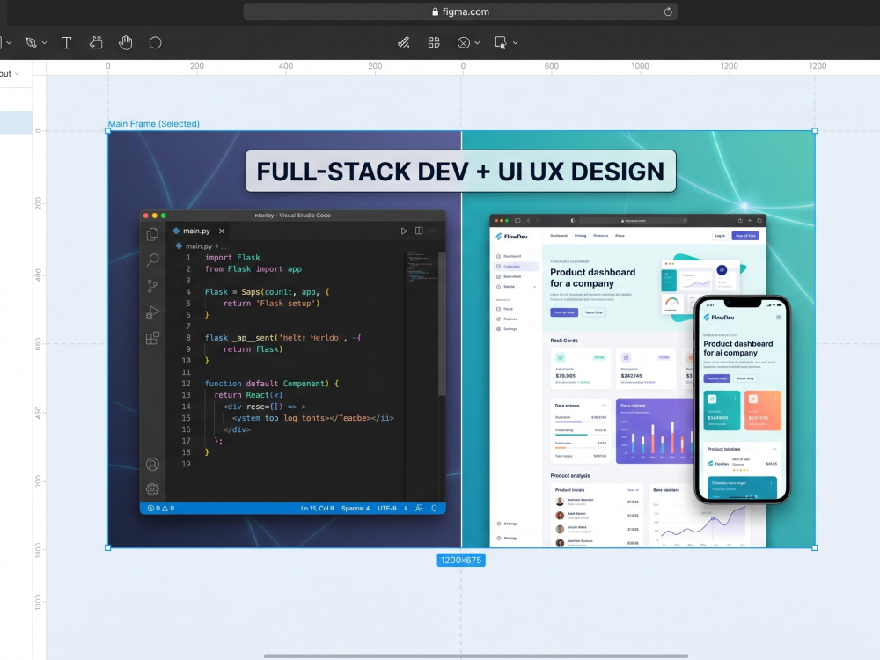Click the 'Main Frame (Selected)' frame label
The image size is (880, 660).
tap(154, 123)
